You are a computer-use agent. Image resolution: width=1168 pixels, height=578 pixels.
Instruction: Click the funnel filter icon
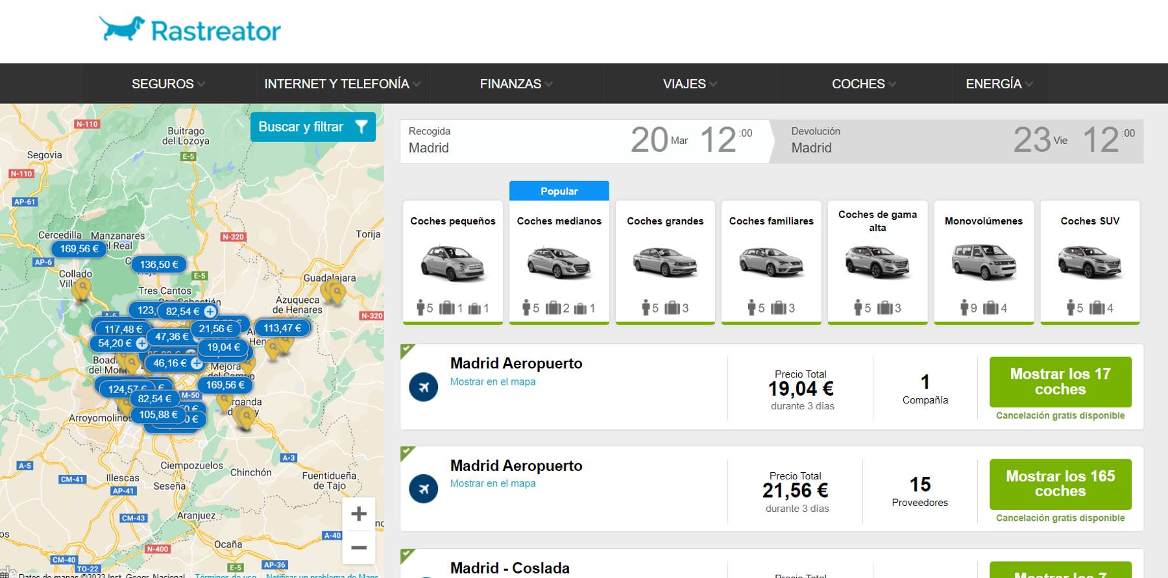coord(361,127)
